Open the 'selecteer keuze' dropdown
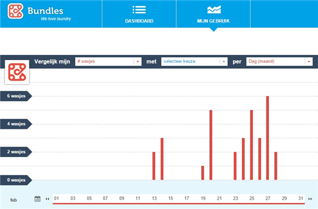The height and width of the screenshot is (209, 318). [x=194, y=62]
